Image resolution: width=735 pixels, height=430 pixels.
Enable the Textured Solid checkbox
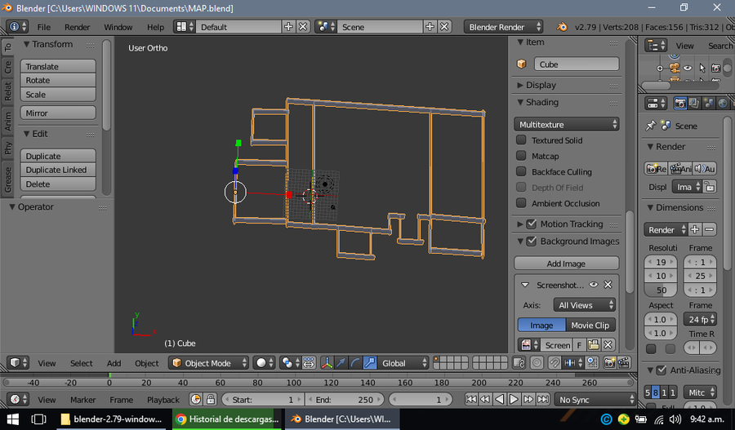point(521,140)
